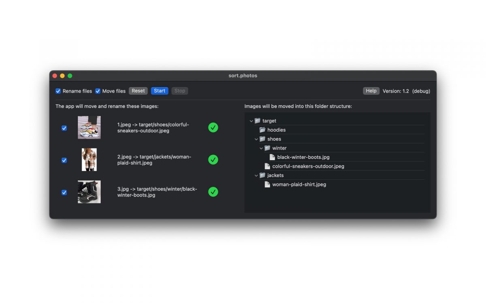Viewport: 486px width, 303px height.
Task: Click the target root folder icon
Action: pyautogui.click(x=258, y=121)
